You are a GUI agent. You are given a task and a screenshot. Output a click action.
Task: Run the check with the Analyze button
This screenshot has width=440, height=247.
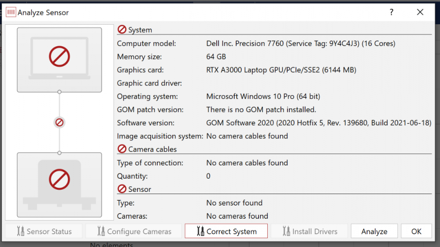tap(374, 231)
